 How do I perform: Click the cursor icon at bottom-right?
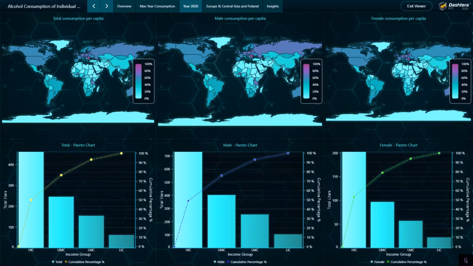(466, 260)
